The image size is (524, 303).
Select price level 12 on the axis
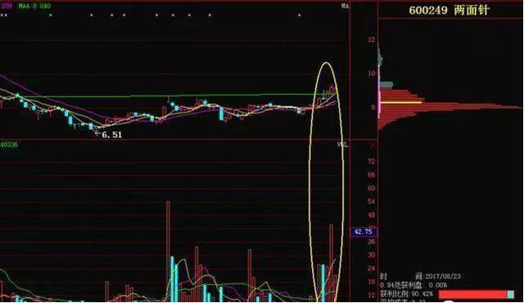[372, 40]
